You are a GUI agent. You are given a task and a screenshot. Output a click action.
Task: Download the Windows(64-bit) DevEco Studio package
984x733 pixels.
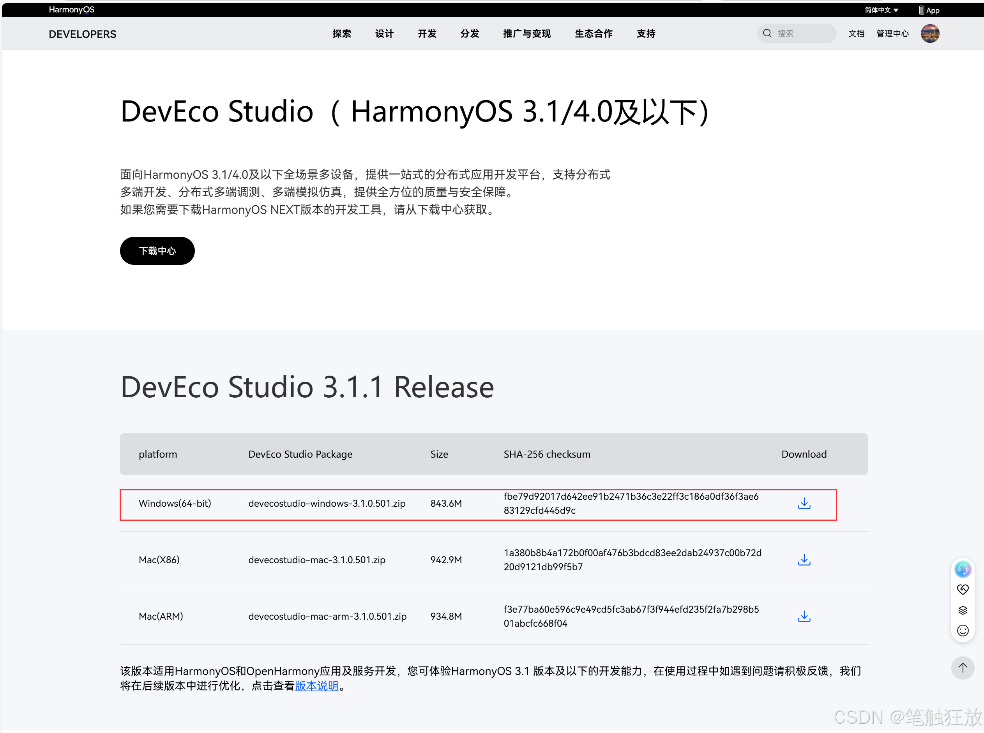click(804, 504)
